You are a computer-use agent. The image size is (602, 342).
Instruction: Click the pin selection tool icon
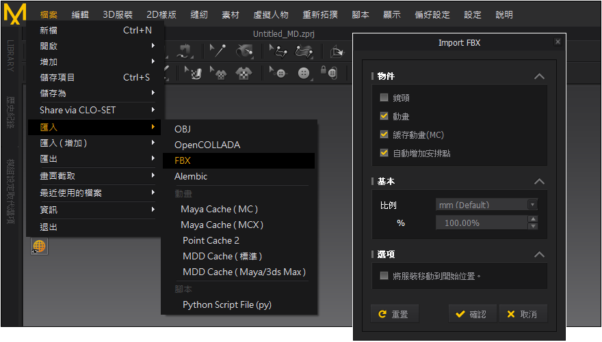point(218,51)
